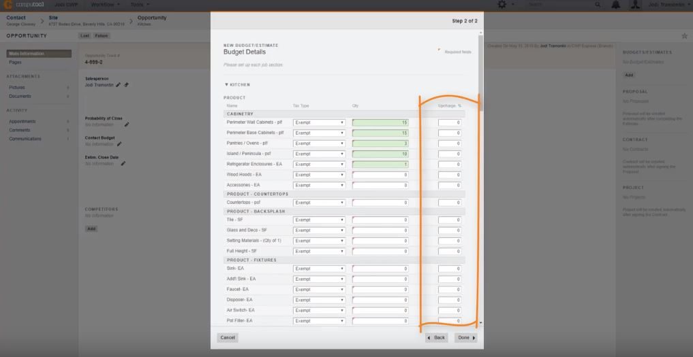Click the notifications bell icon
Viewport: 693px width, 357px height.
[615, 5]
